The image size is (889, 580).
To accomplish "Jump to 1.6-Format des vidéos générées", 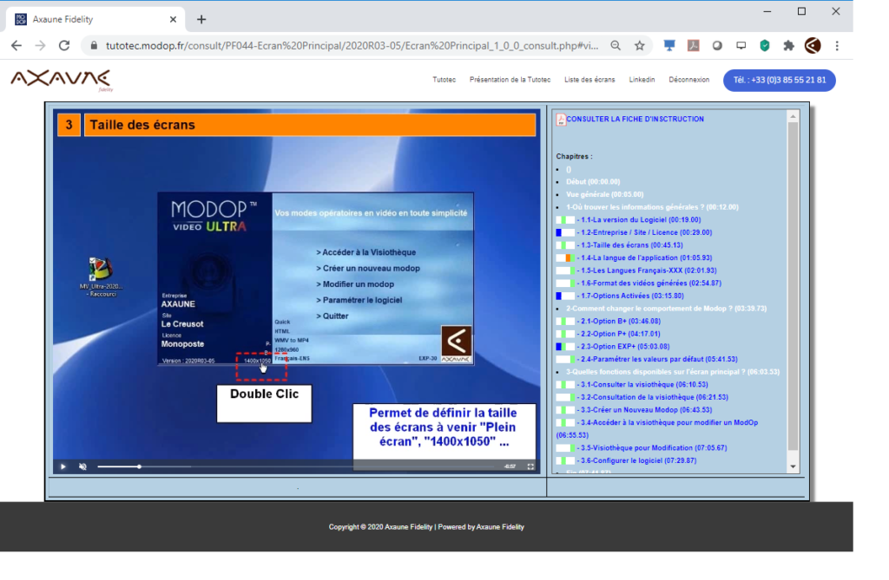I will click(x=649, y=283).
